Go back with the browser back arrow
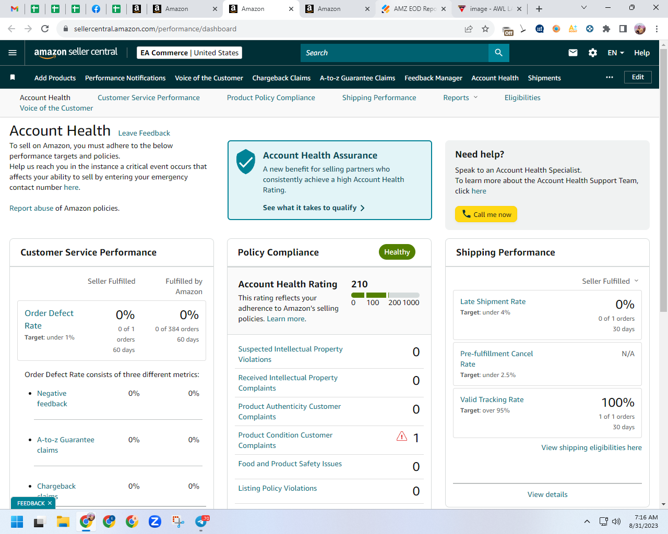The width and height of the screenshot is (668, 534). point(11,29)
